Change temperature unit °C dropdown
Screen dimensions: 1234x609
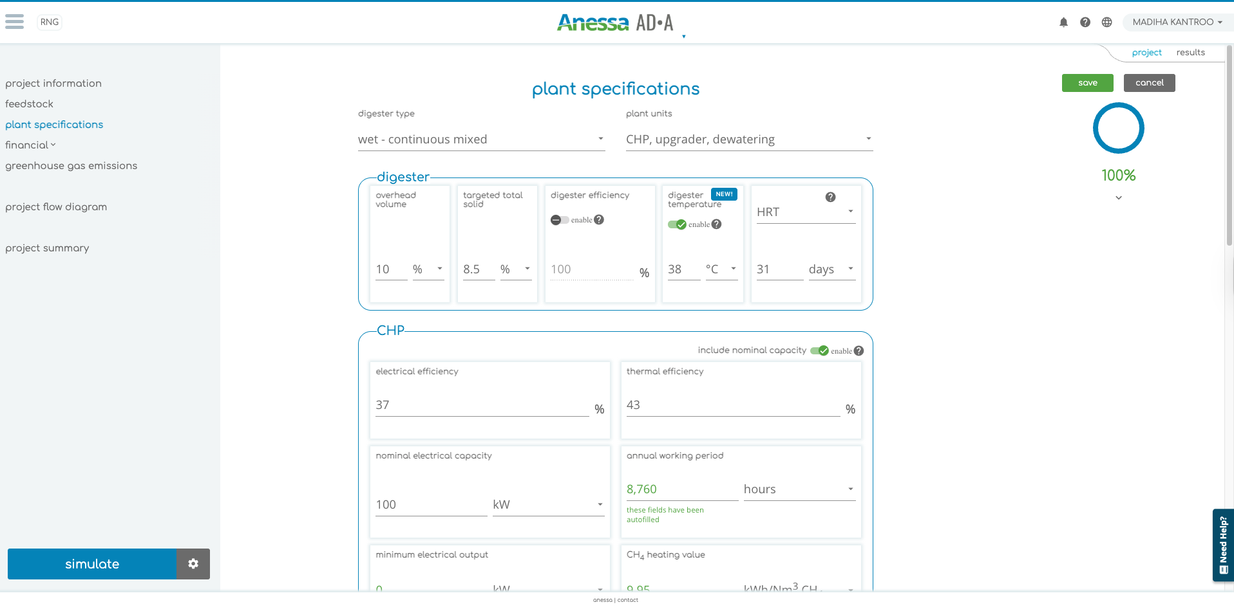click(x=722, y=269)
